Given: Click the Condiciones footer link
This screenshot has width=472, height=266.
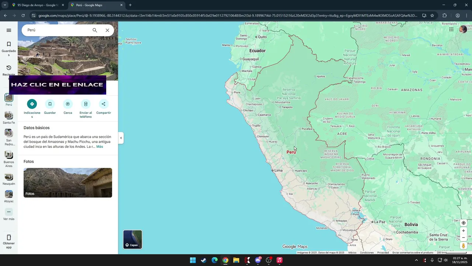Looking at the screenshot, I should pos(367,253).
